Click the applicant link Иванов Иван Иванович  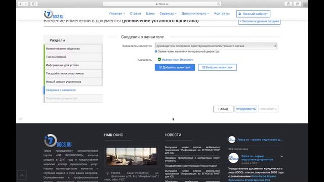click(x=178, y=60)
